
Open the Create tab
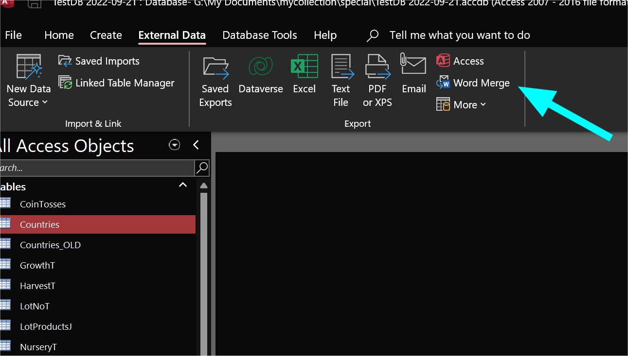click(106, 35)
